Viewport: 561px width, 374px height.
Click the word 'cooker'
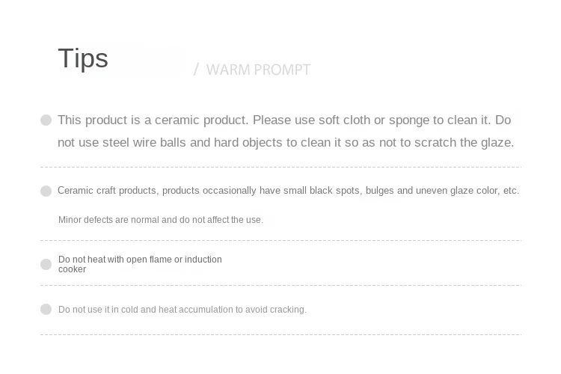pos(72,269)
